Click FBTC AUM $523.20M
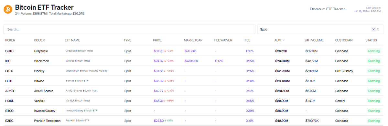Screen dimensions: 388x126 pos(283,71)
